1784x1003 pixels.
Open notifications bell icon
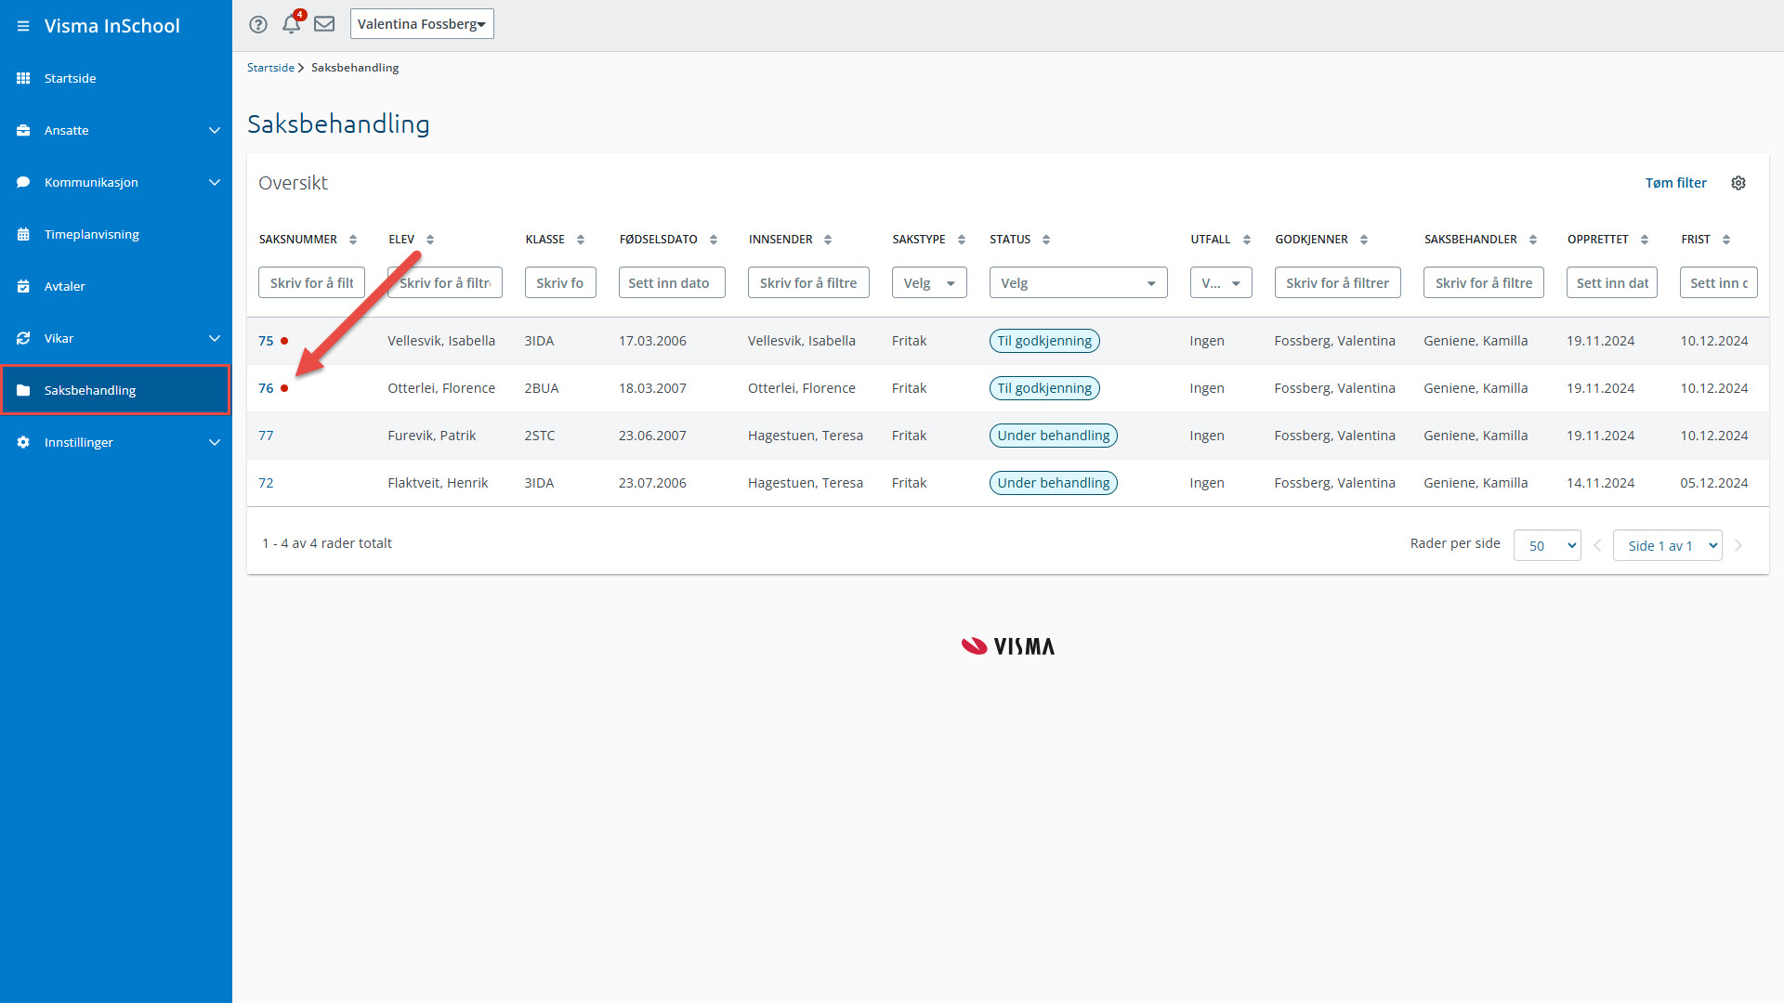point(292,24)
